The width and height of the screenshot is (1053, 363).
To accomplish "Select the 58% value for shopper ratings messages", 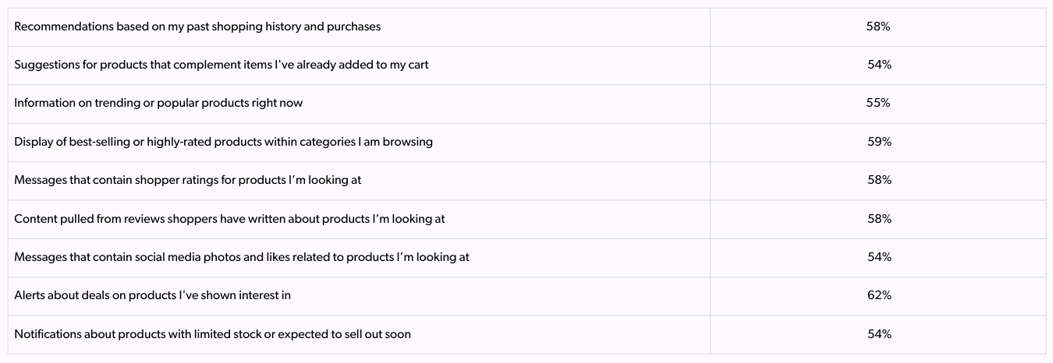I will tap(878, 180).
